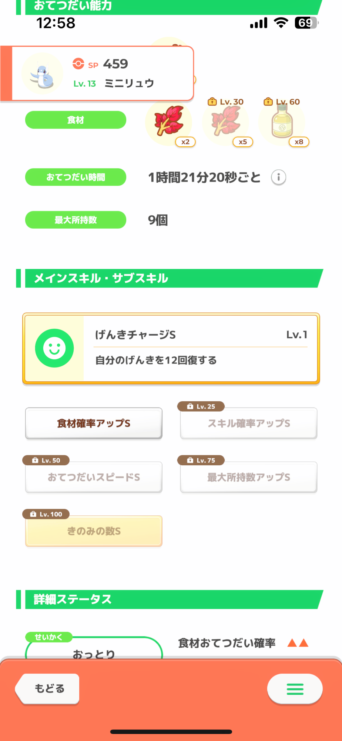Tap the 食材 green label
The width and height of the screenshot is (342, 741).
click(x=76, y=120)
